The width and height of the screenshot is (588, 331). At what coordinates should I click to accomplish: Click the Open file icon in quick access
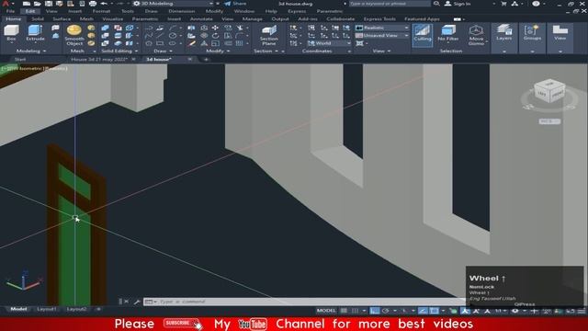coord(37,4)
